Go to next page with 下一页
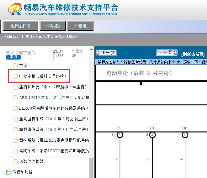Viewport: 207px width, 178px height. pyautogui.click(x=167, y=53)
